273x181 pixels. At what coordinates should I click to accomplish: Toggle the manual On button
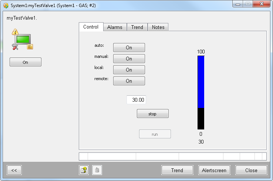[x=129, y=59]
